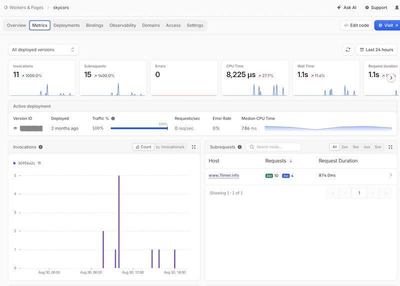Click the next metric cards arrow
Screen dimensions: 400x286
[x=391, y=78]
